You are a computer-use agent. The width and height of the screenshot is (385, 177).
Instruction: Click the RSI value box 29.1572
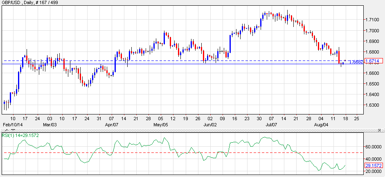tap(374, 166)
